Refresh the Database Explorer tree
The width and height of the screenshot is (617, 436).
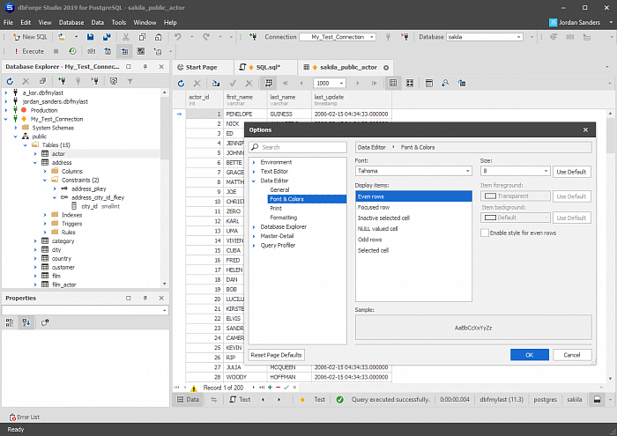click(10, 81)
